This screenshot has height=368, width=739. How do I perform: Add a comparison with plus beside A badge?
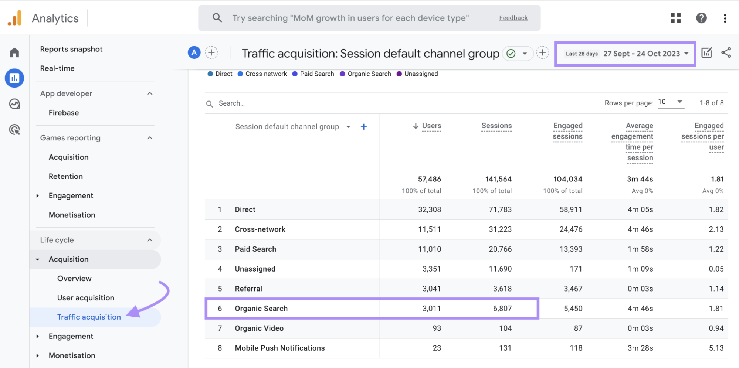point(211,52)
